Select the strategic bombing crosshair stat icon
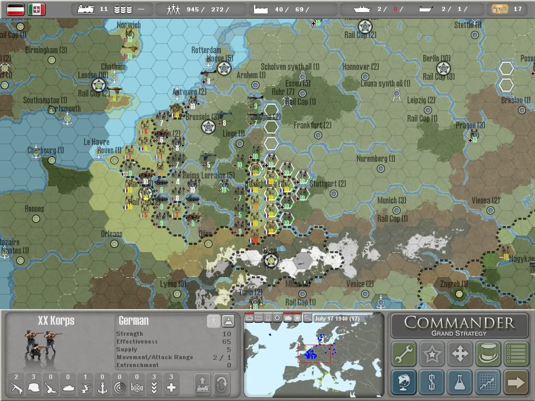Viewport: 535px width, 401px height. pyautogui.click(x=137, y=384)
